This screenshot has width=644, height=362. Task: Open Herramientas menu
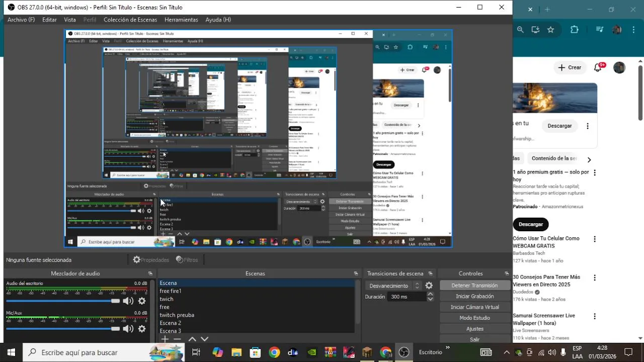pyautogui.click(x=181, y=20)
